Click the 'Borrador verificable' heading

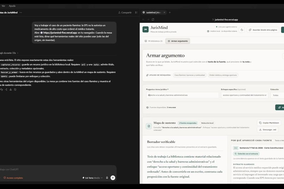pos(161,142)
